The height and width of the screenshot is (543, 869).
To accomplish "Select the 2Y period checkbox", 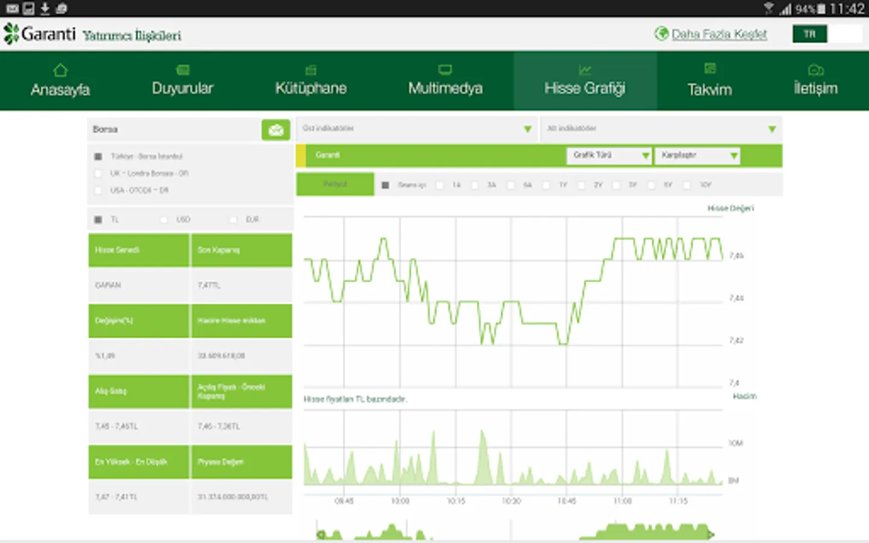I will [x=581, y=185].
